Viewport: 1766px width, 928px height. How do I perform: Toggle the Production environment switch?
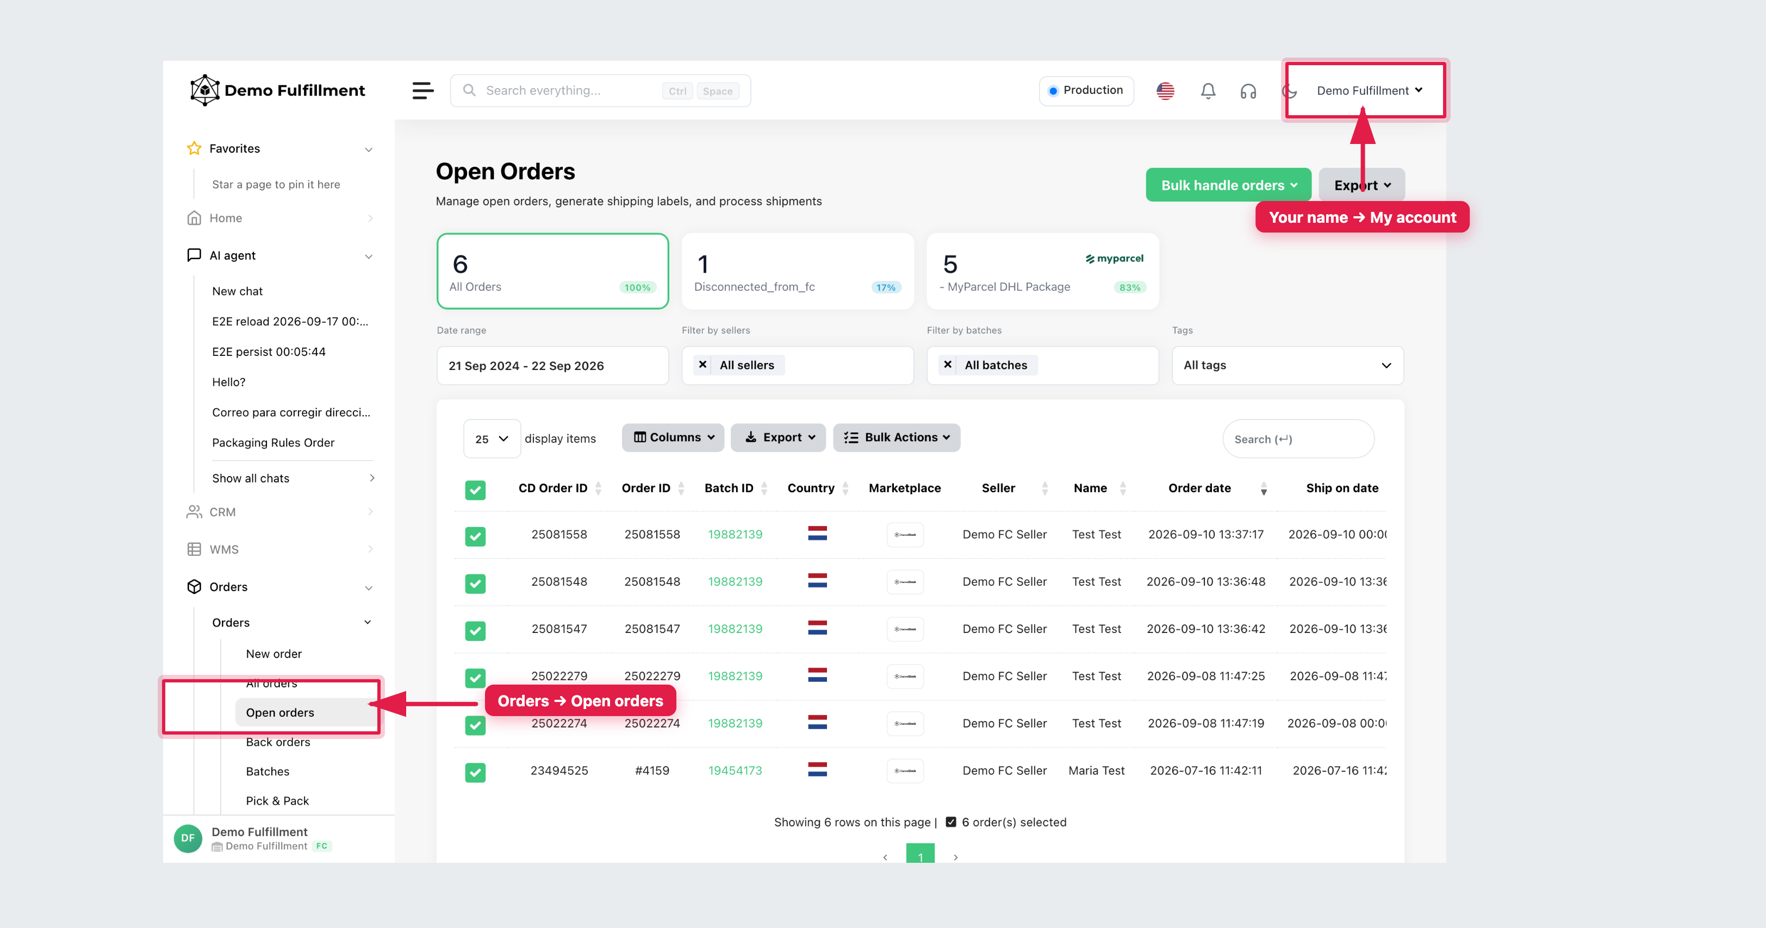tap(1086, 90)
